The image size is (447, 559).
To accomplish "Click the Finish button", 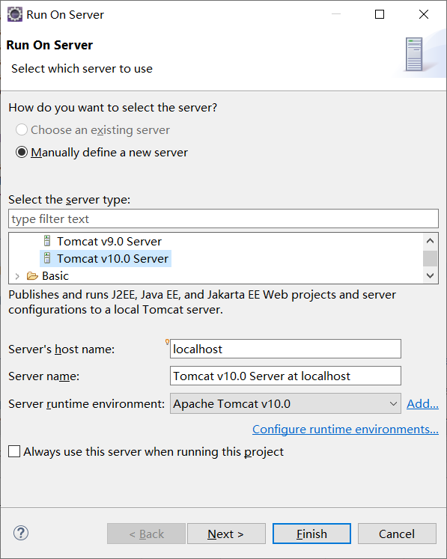I will (x=311, y=534).
